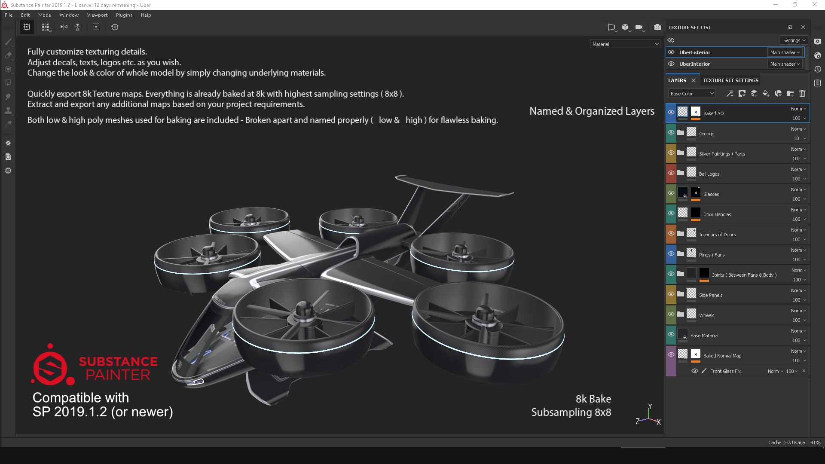Toggle visibility of UberInterior texture set
The width and height of the screenshot is (825, 464).
671,64
